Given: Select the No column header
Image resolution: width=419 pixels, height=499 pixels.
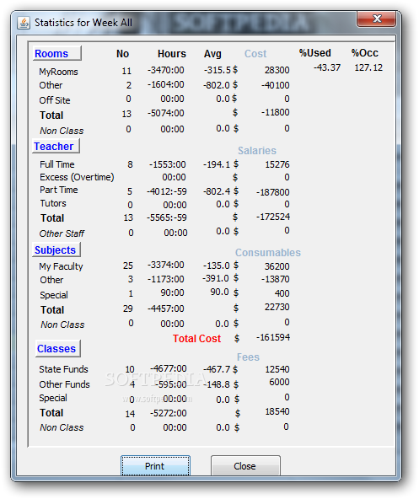Looking at the screenshot, I should pos(122,54).
